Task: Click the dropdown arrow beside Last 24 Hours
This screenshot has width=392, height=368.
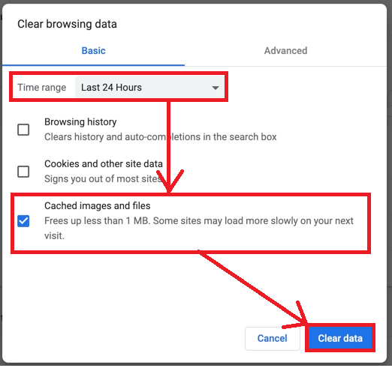Action: click(x=216, y=88)
